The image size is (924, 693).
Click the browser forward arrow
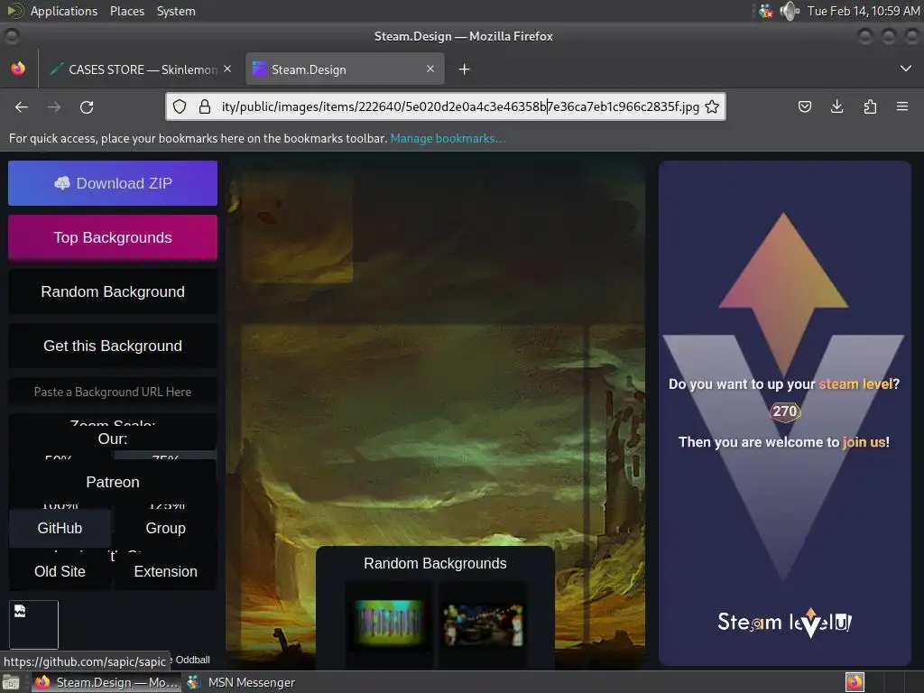pyautogui.click(x=54, y=106)
